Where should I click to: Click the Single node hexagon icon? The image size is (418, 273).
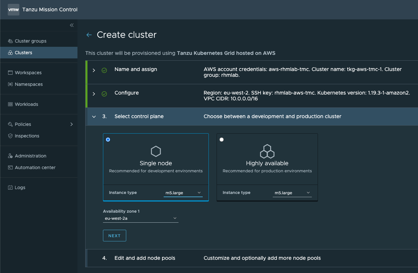[156, 151]
